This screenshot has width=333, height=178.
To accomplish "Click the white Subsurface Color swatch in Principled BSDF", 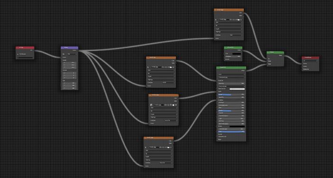I will point(237,89).
